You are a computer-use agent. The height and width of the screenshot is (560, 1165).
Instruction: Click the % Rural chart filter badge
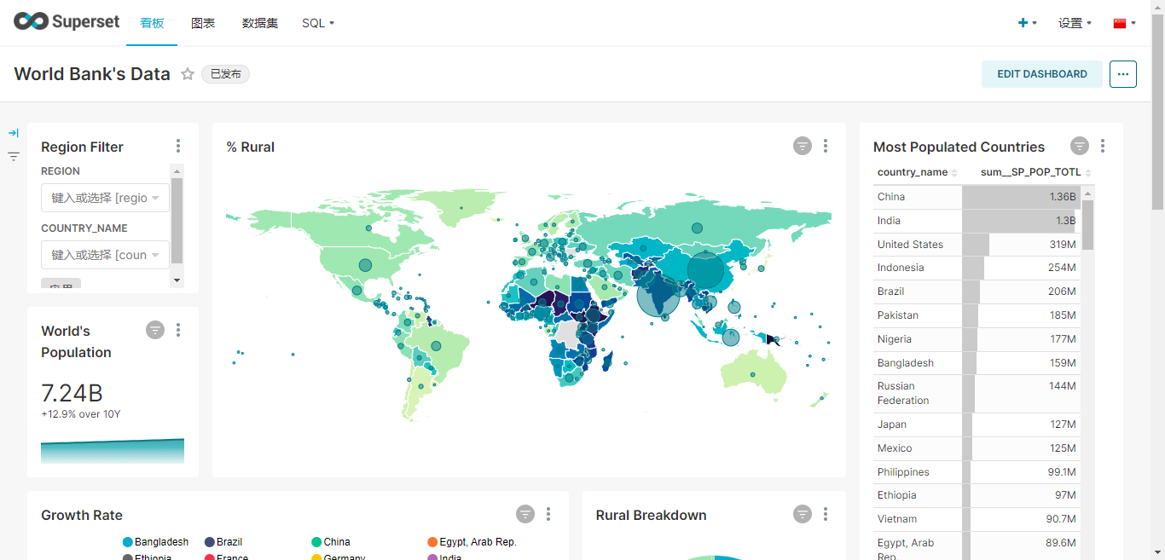coord(802,147)
